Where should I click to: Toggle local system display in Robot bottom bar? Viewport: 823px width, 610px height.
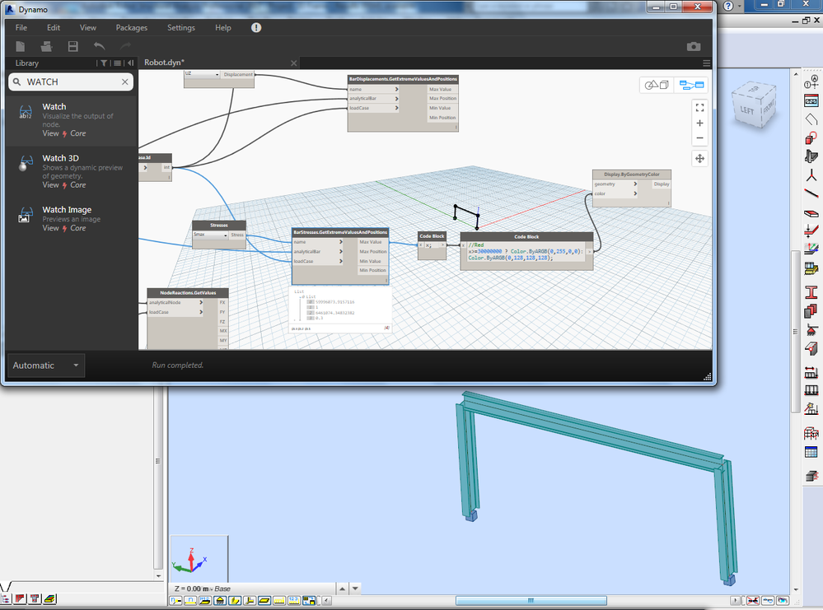tap(250, 601)
